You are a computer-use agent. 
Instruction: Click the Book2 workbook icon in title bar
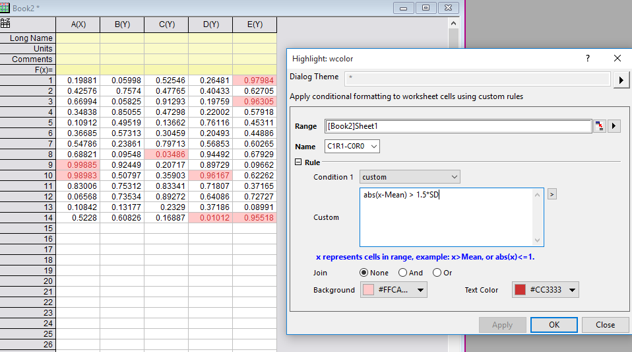click(x=5, y=8)
